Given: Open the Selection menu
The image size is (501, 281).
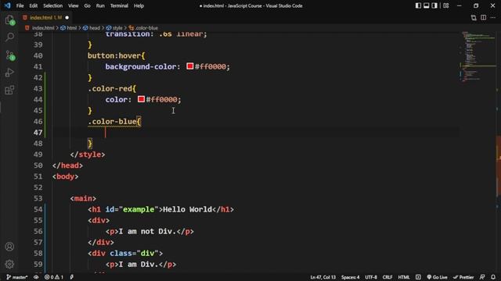Looking at the screenshot, I should [x=52, y=5].
